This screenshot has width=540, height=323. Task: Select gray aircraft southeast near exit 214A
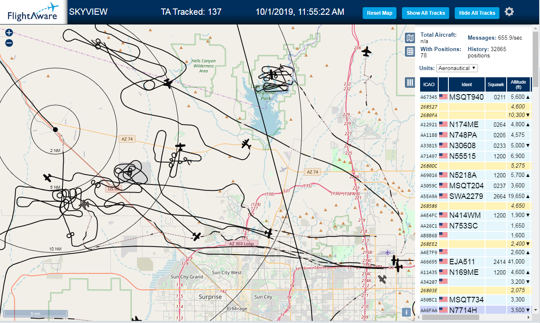[x=383, y=279]
